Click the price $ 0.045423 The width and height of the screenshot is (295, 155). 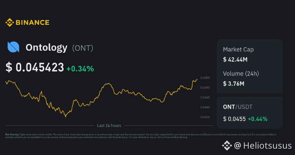tap(35, 67)
